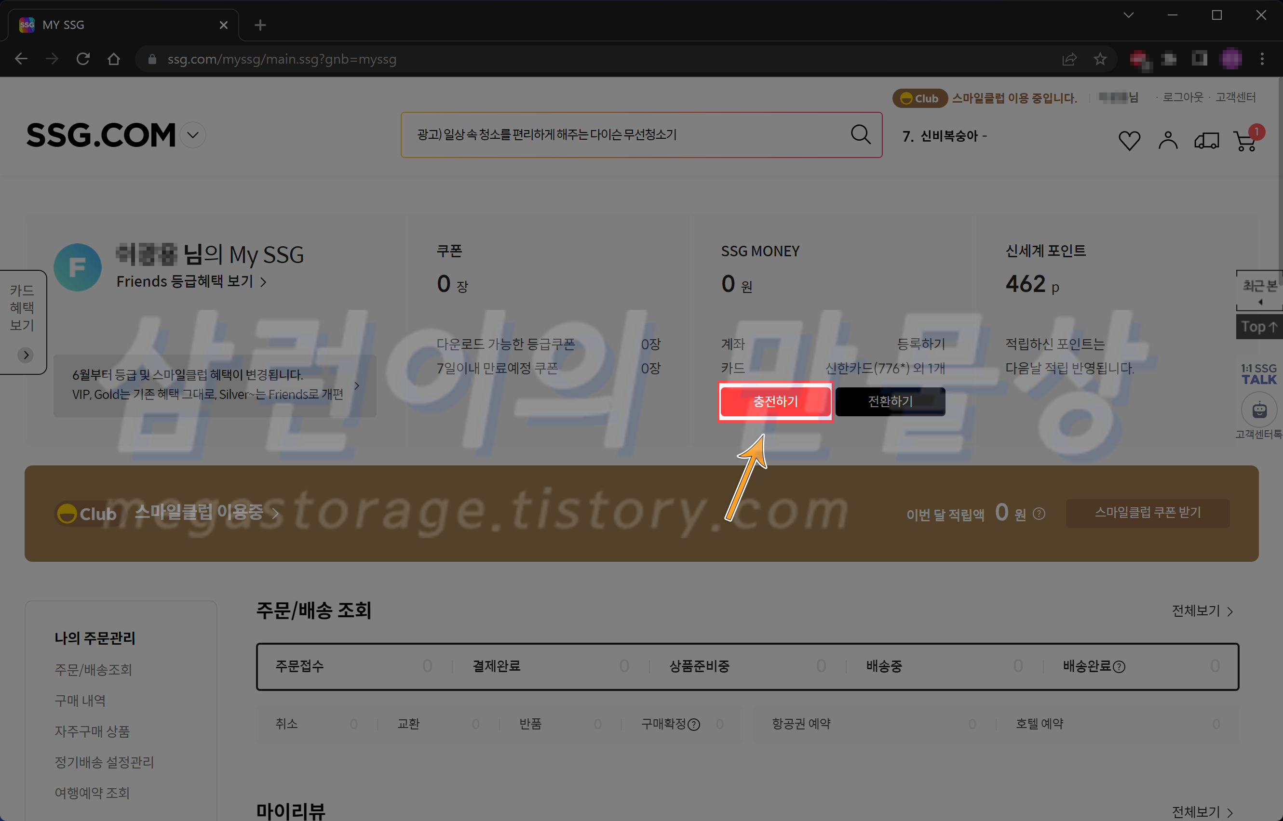Image resolution: width=1283 pixels, height=821 pixels.
Task: Reload the page with refresh icon
Action: click(82, 59)
